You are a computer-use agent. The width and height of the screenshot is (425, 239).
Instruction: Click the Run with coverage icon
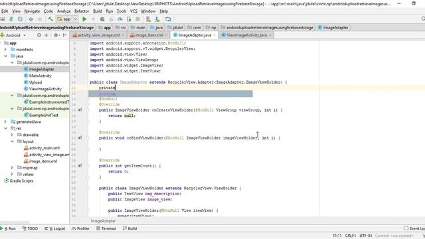pos(111,19)
